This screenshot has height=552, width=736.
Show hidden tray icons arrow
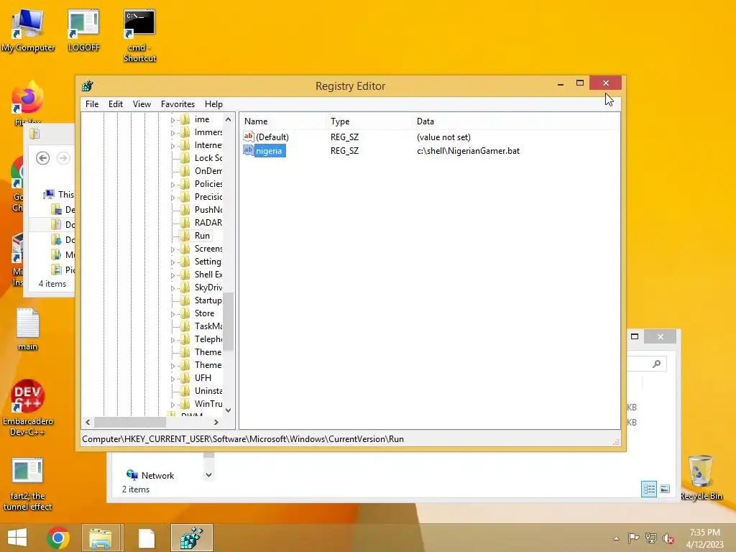click(x=616, y=538)
